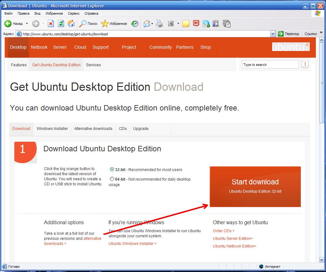
Task: Go to the Home page icon
Action: 71,24
